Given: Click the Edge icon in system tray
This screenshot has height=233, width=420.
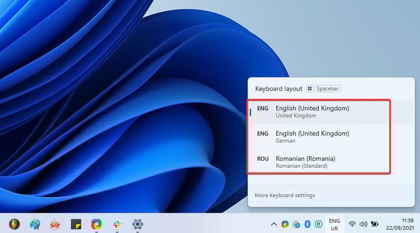Looking at the screenshot, I should click(x=285, y=224).
